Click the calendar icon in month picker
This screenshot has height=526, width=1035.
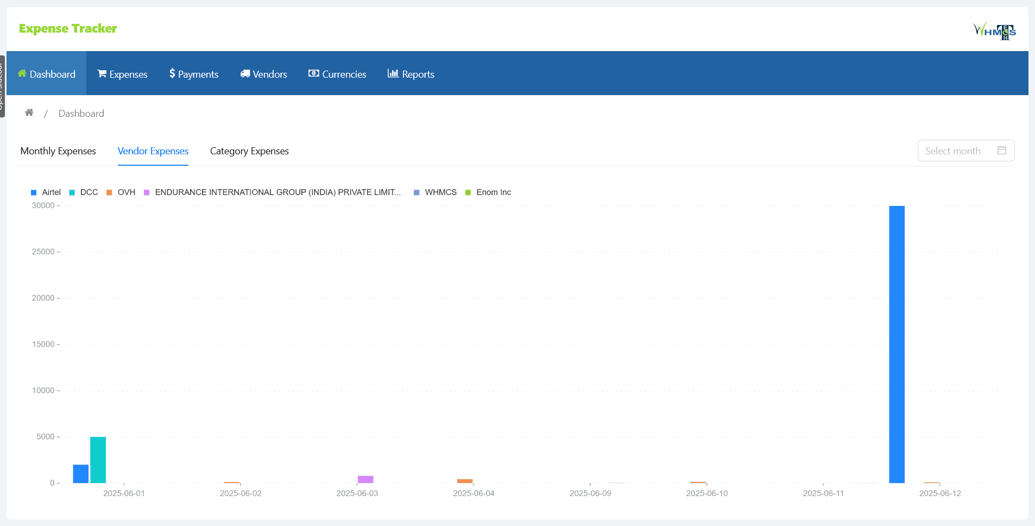1002,151
